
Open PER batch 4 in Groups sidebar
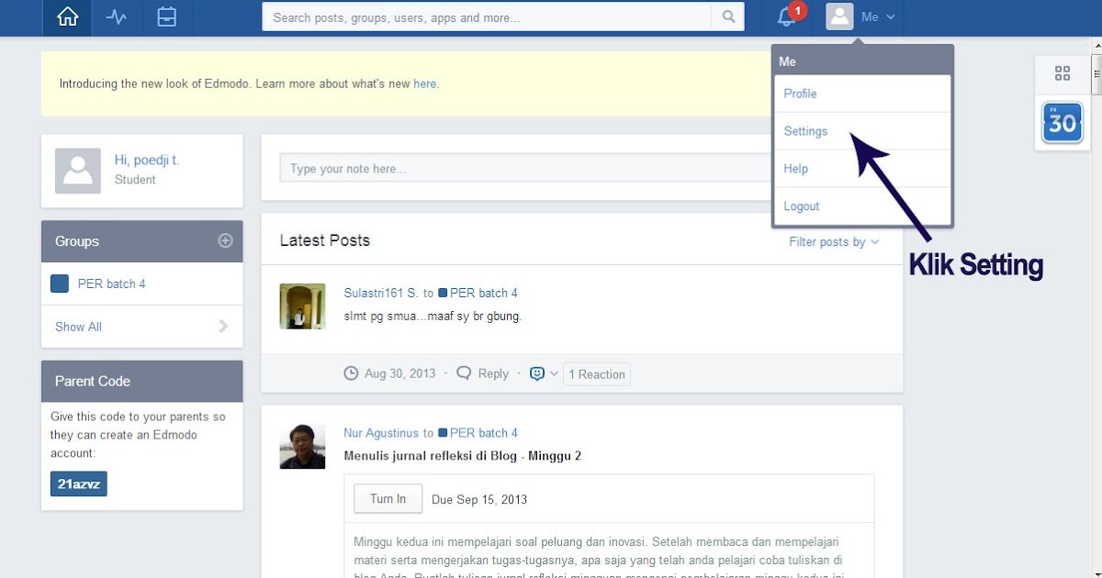click(x=112, y=284)
